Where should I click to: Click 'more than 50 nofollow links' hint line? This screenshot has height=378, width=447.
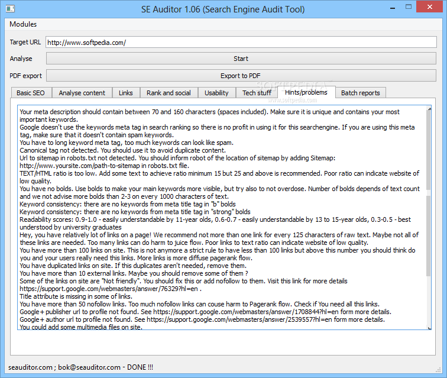[200, 304]
